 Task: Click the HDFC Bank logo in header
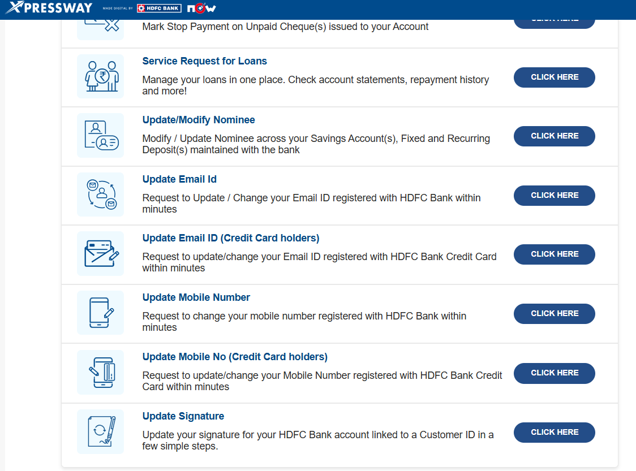pyautogui.click(x=159, y=8)
